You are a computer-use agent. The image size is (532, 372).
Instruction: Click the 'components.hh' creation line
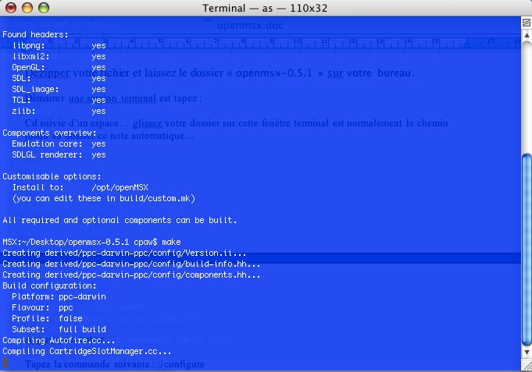click(131, 275)
